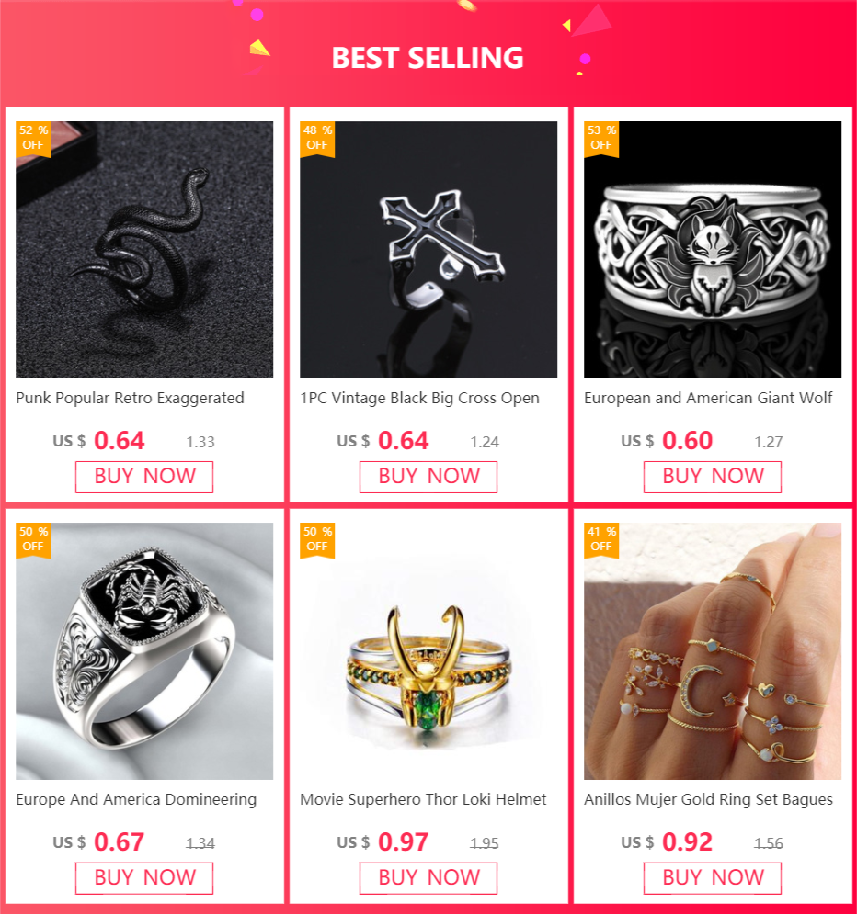
Task: Click Buy Now for Europe And America Domineering ring
Action: pos(144,878)
